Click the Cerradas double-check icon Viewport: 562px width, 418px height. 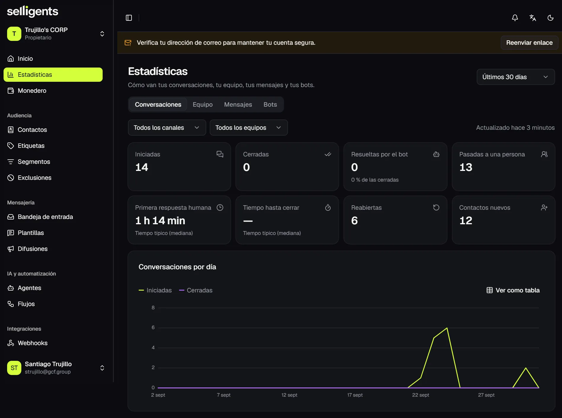328,154
